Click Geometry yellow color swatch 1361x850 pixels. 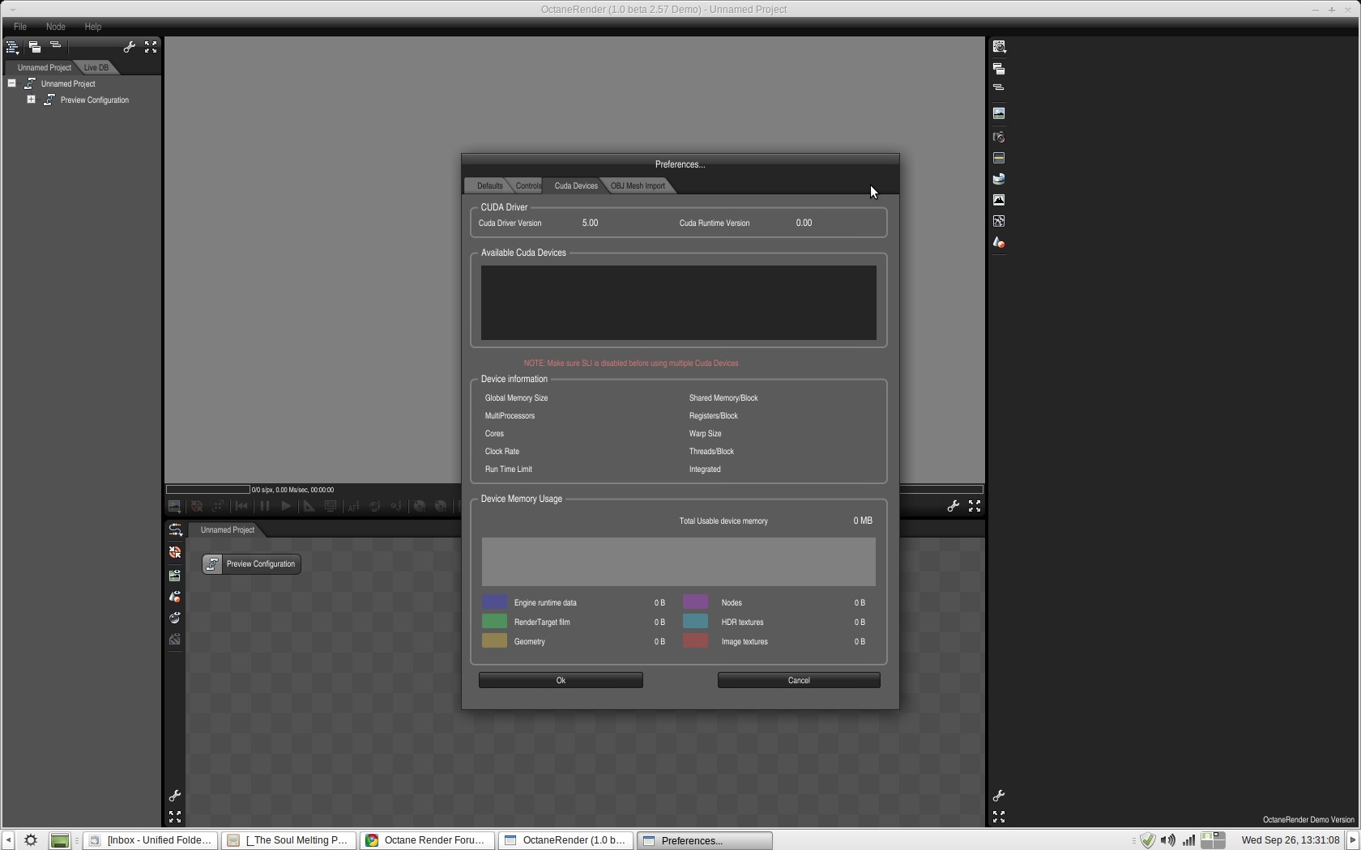pos(494,640)
